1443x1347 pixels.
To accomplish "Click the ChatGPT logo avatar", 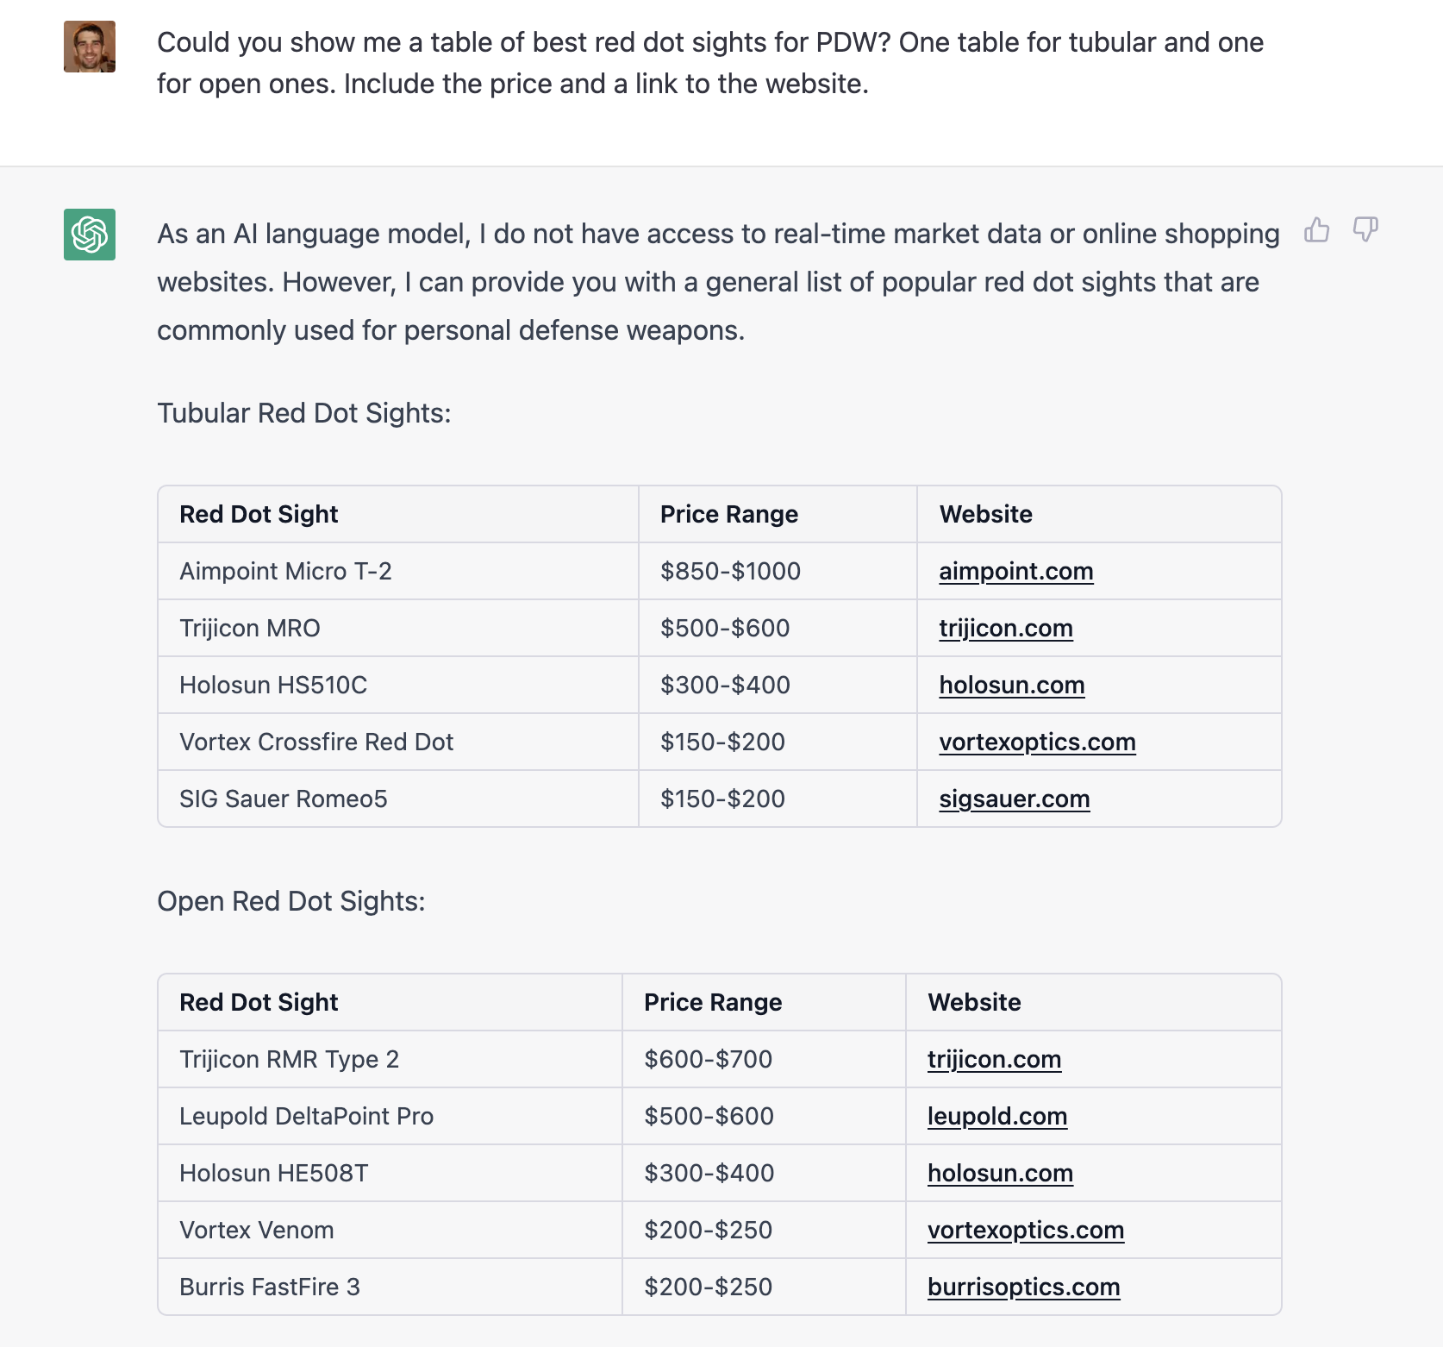I will tap(90, 235).
